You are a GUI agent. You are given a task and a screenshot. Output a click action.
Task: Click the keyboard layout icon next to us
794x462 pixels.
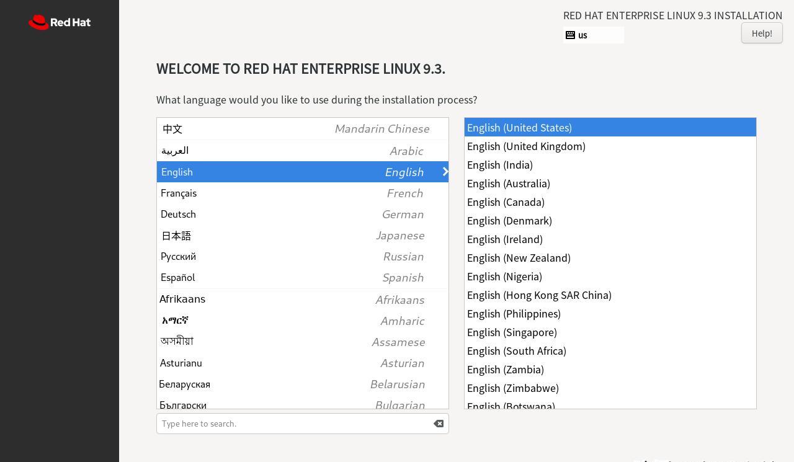coord(570,35)
